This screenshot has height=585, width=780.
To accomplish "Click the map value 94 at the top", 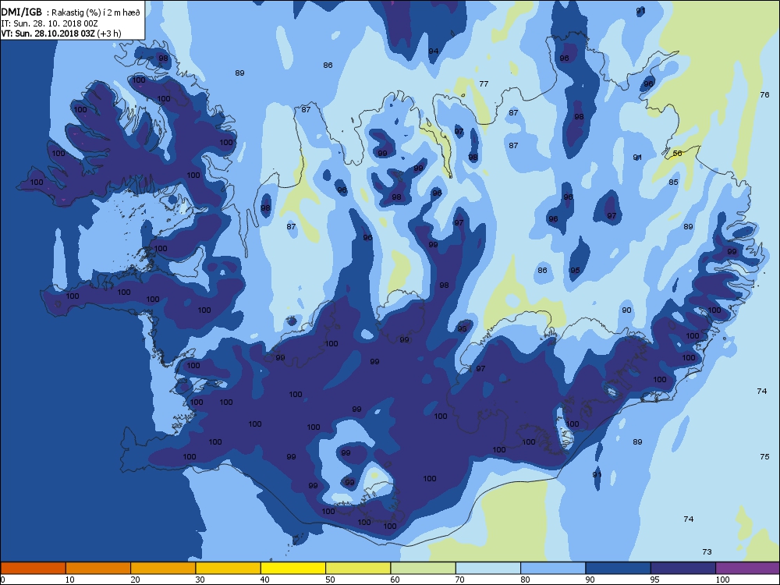I will click(x=433, y=51).
